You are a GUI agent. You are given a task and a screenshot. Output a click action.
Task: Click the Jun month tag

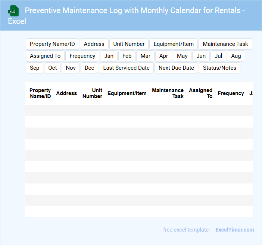[x=201, y=56]
